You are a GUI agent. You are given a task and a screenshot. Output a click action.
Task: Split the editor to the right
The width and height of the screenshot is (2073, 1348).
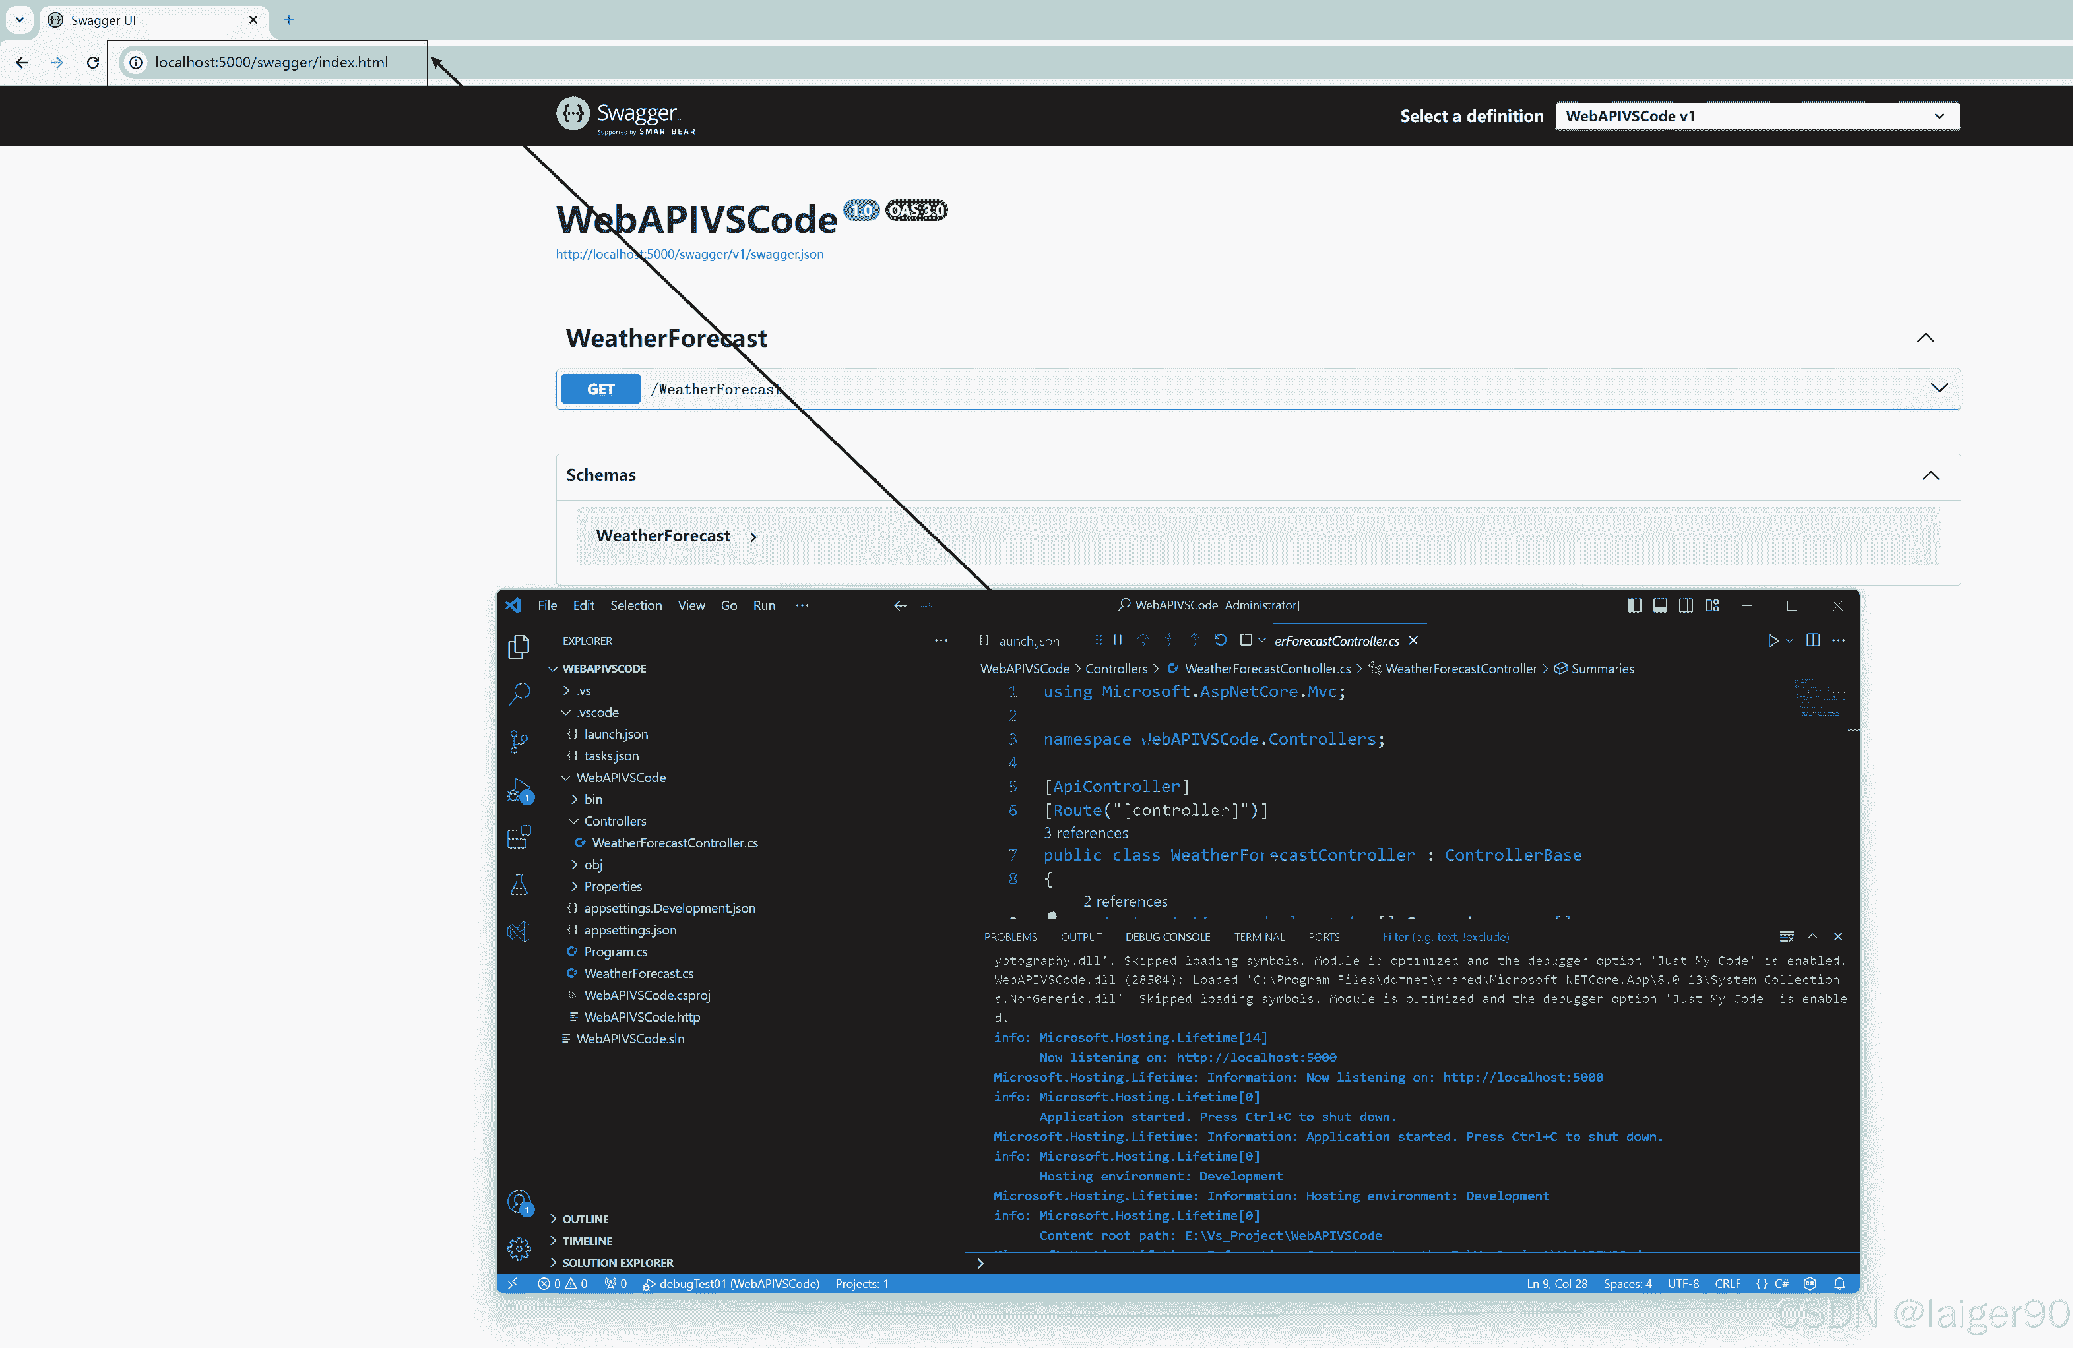tap(1812, 640)
